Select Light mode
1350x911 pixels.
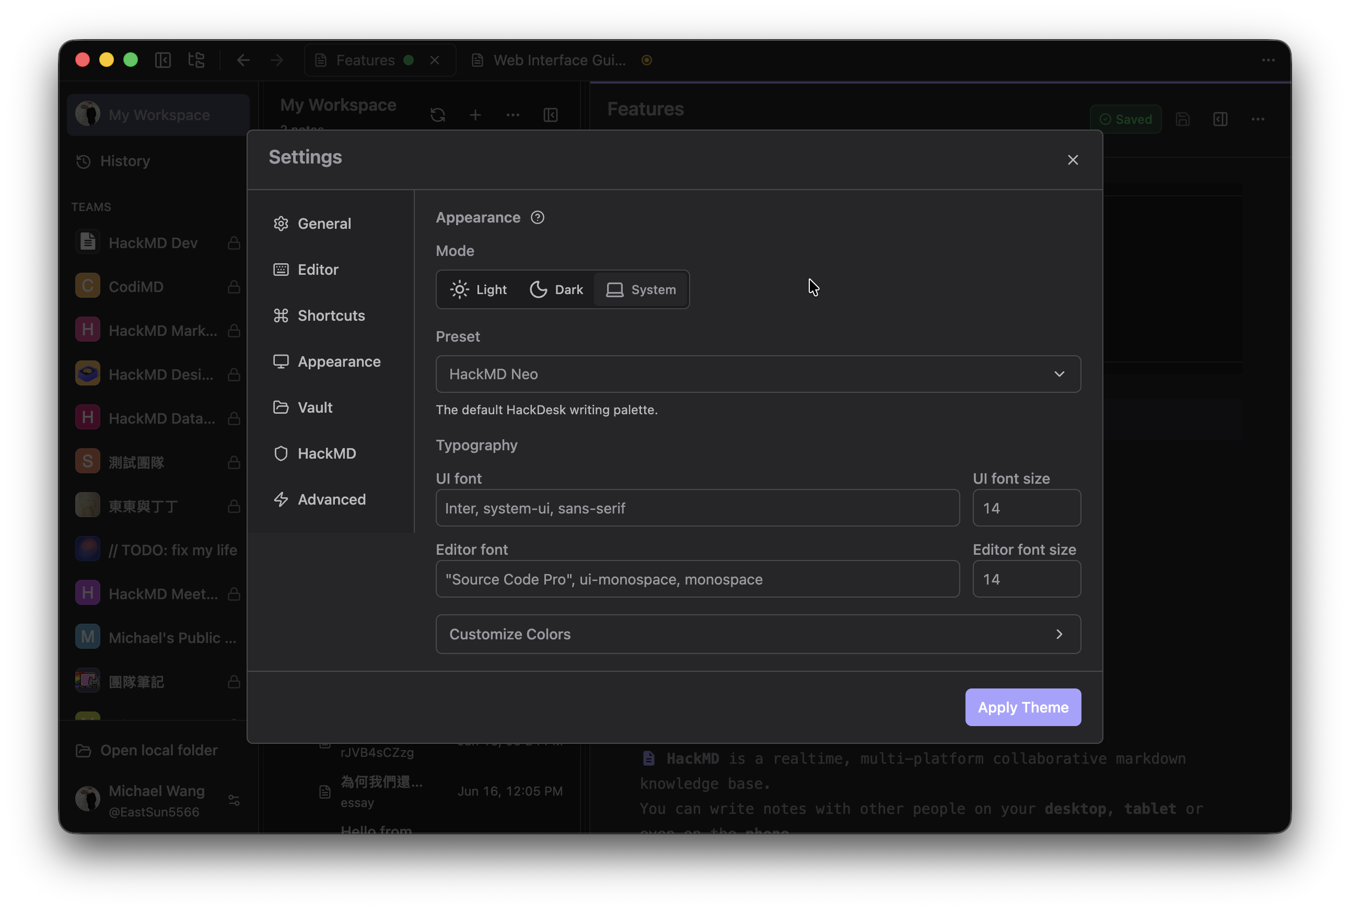click(x=478, y=289)
